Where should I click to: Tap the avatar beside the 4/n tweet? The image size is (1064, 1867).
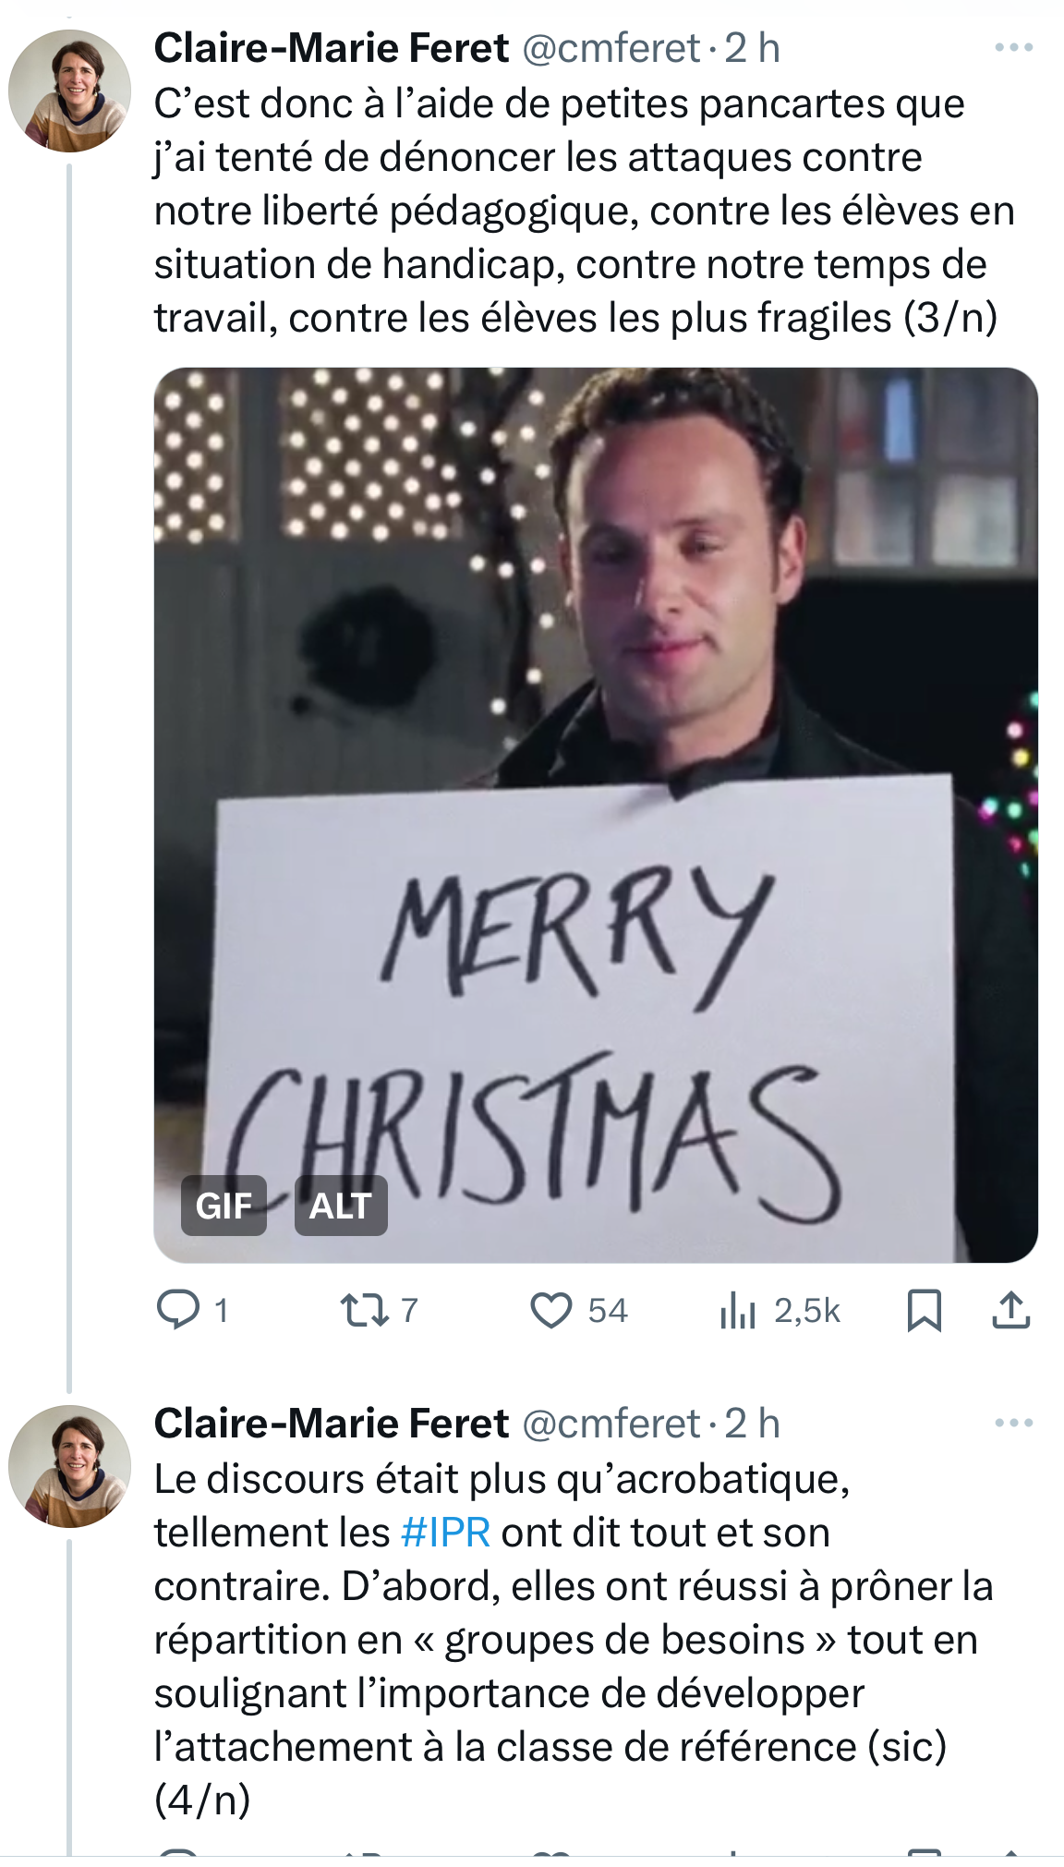tap(69, 1466)
